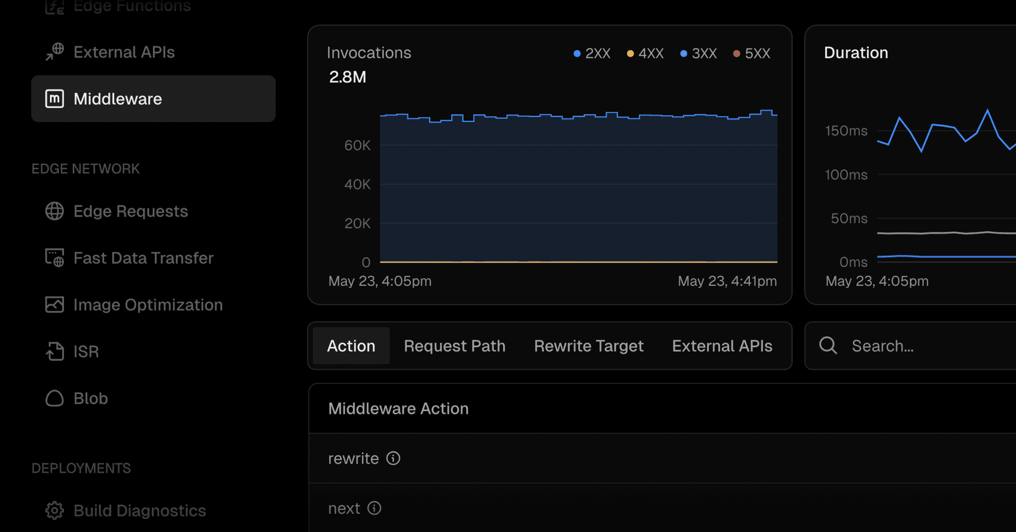This screenshot has height=532, width=1016.
Task: Click the ISR sidebar icon
Action: [x=55, y=351]
